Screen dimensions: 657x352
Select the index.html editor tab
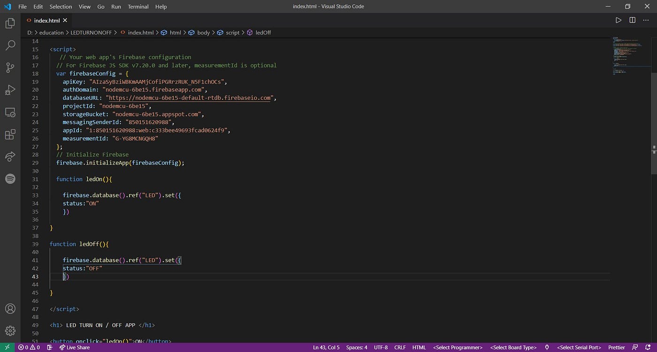click(46, 20)
